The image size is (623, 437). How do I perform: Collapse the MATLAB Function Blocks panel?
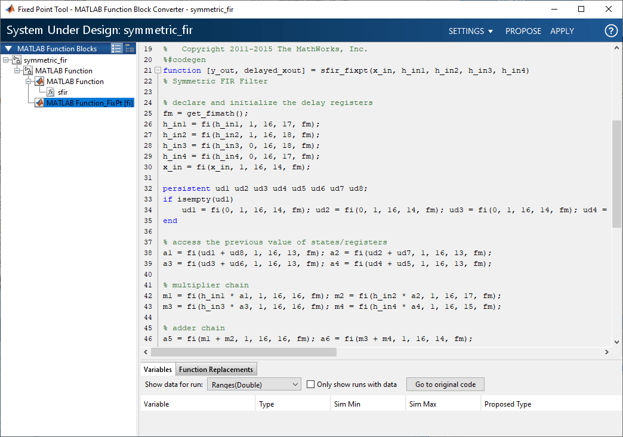[x=8, y=49]
